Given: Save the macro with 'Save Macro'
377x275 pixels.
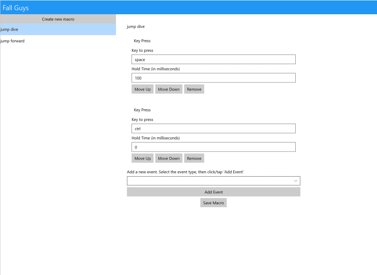Looking at the screenshot, I should pyautogui.click(x=213, y=203).
